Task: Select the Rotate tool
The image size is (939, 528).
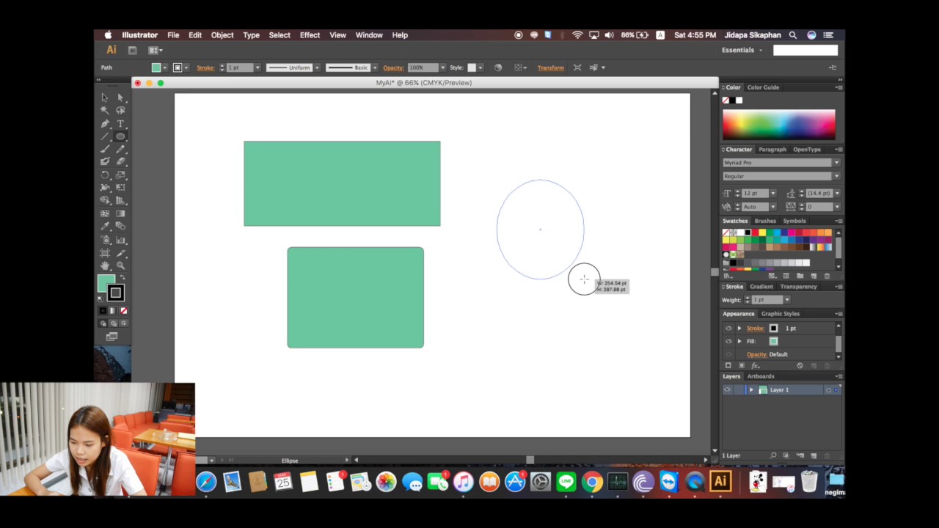Action: pos(105,175)
